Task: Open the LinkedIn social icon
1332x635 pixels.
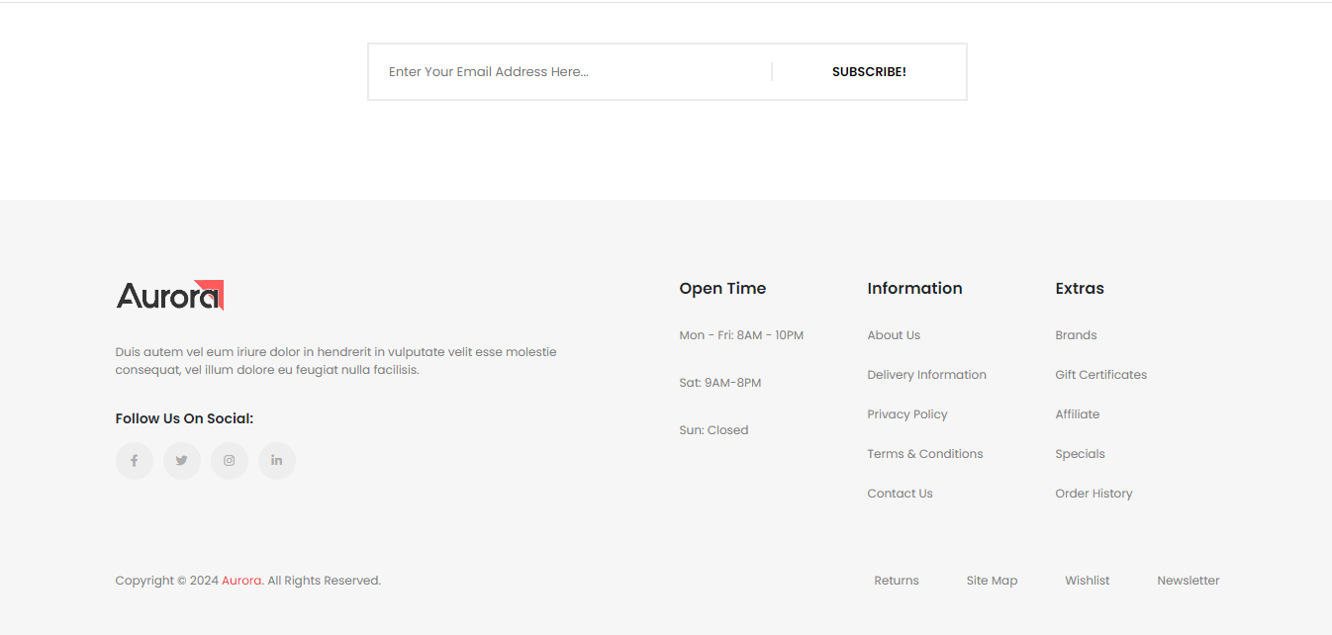Action: point(277,461)
